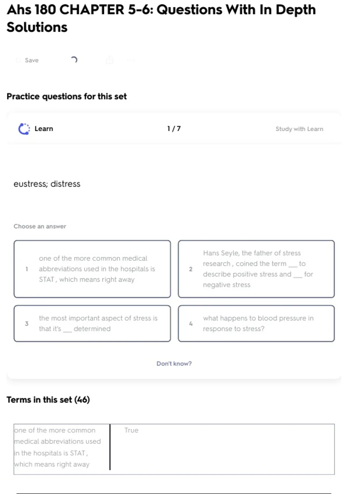Click the "Terms in this set (46)" heading

[x=48, y=400]
